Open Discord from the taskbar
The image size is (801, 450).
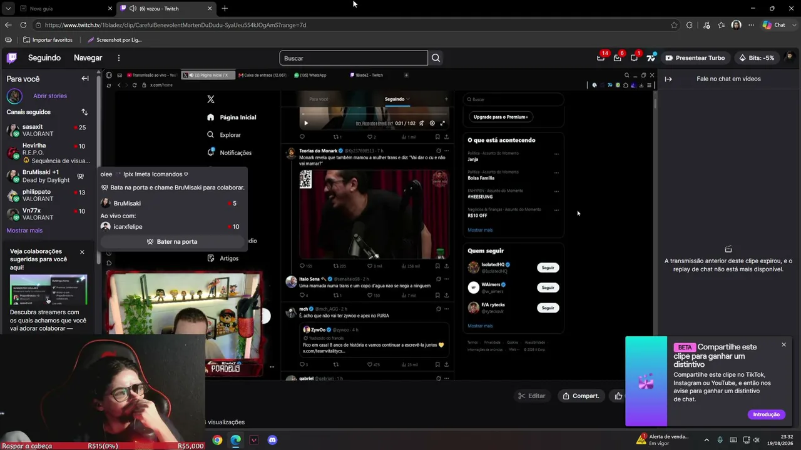pos(272,440)
